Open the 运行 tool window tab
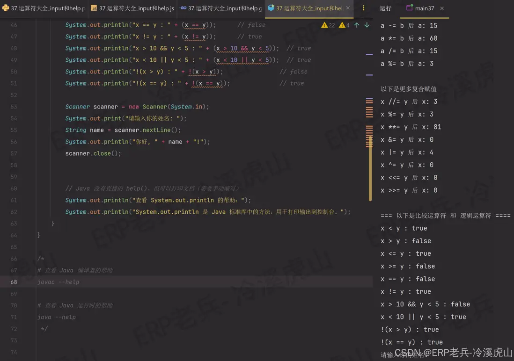This screenshot has height=361, width=514. coord(385,8)
